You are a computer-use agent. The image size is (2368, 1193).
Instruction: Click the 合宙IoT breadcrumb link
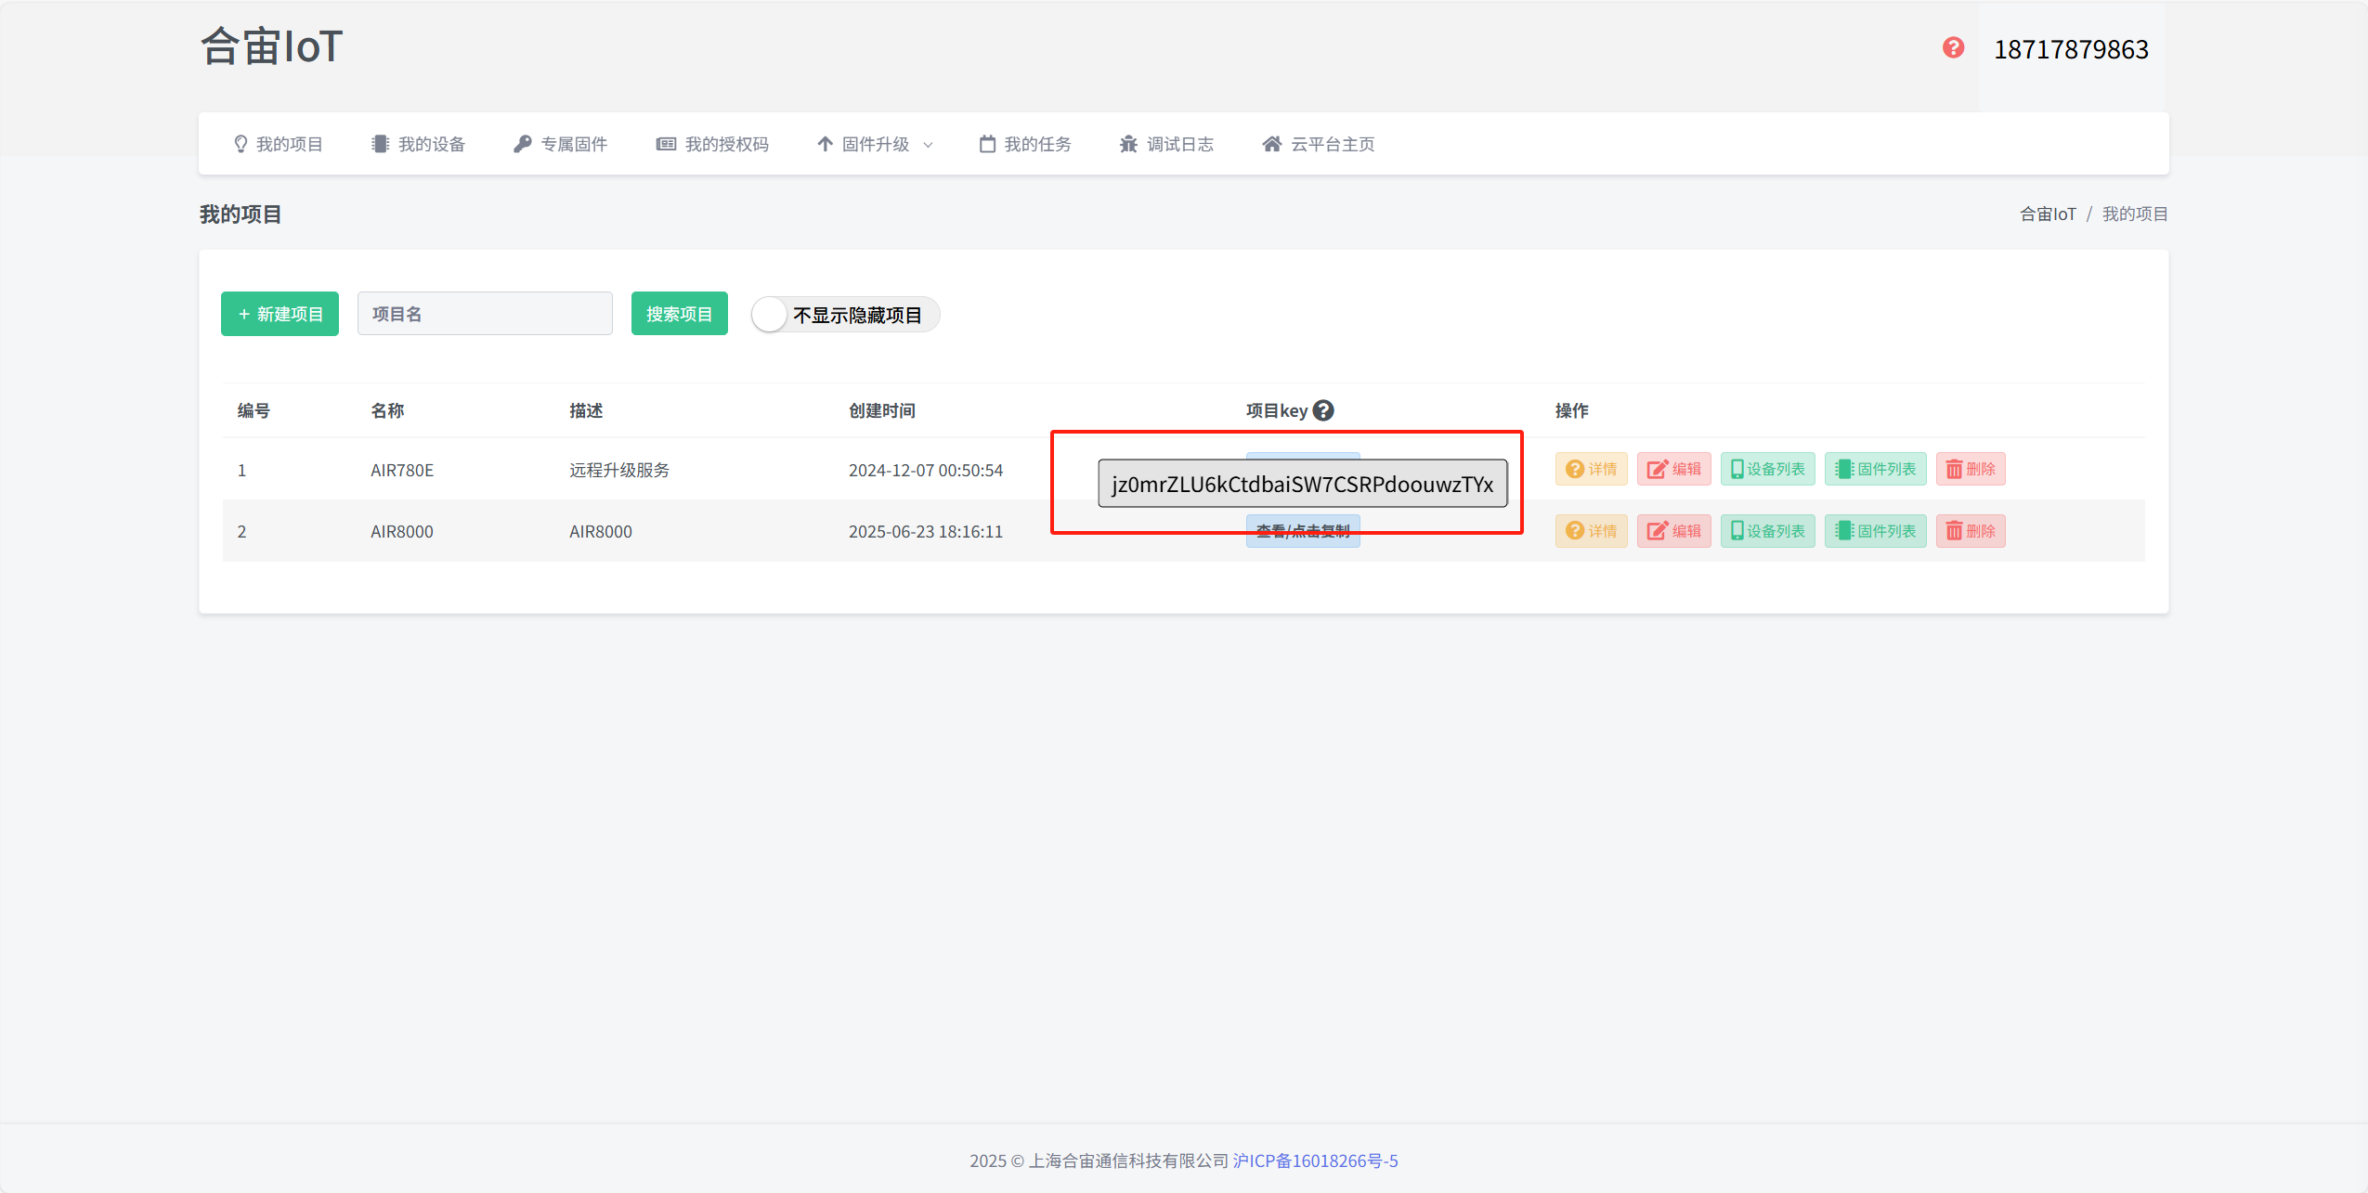[2048, 214]
